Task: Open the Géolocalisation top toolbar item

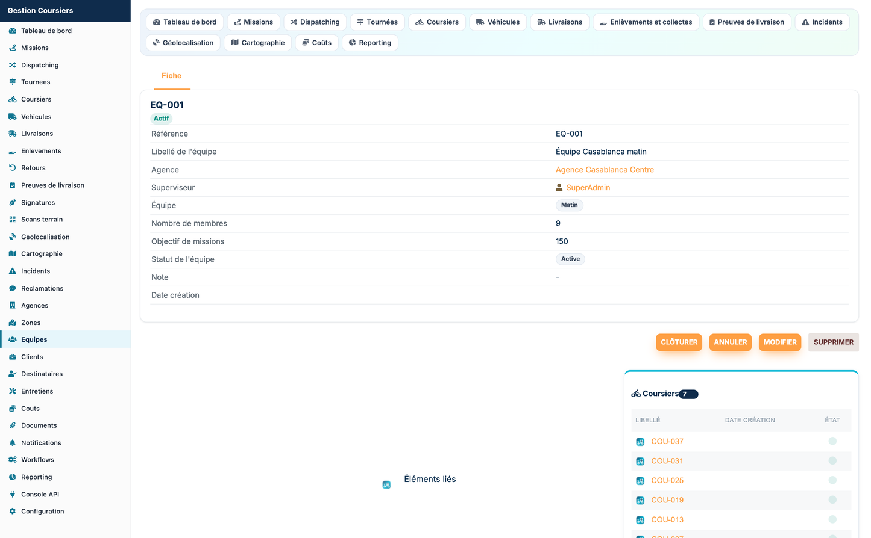Action: (x=183, y=43)
